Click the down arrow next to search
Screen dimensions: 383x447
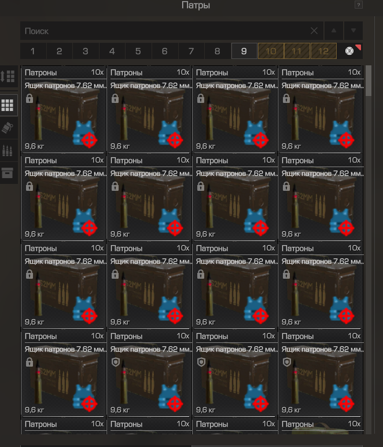(x=353, y=31)
